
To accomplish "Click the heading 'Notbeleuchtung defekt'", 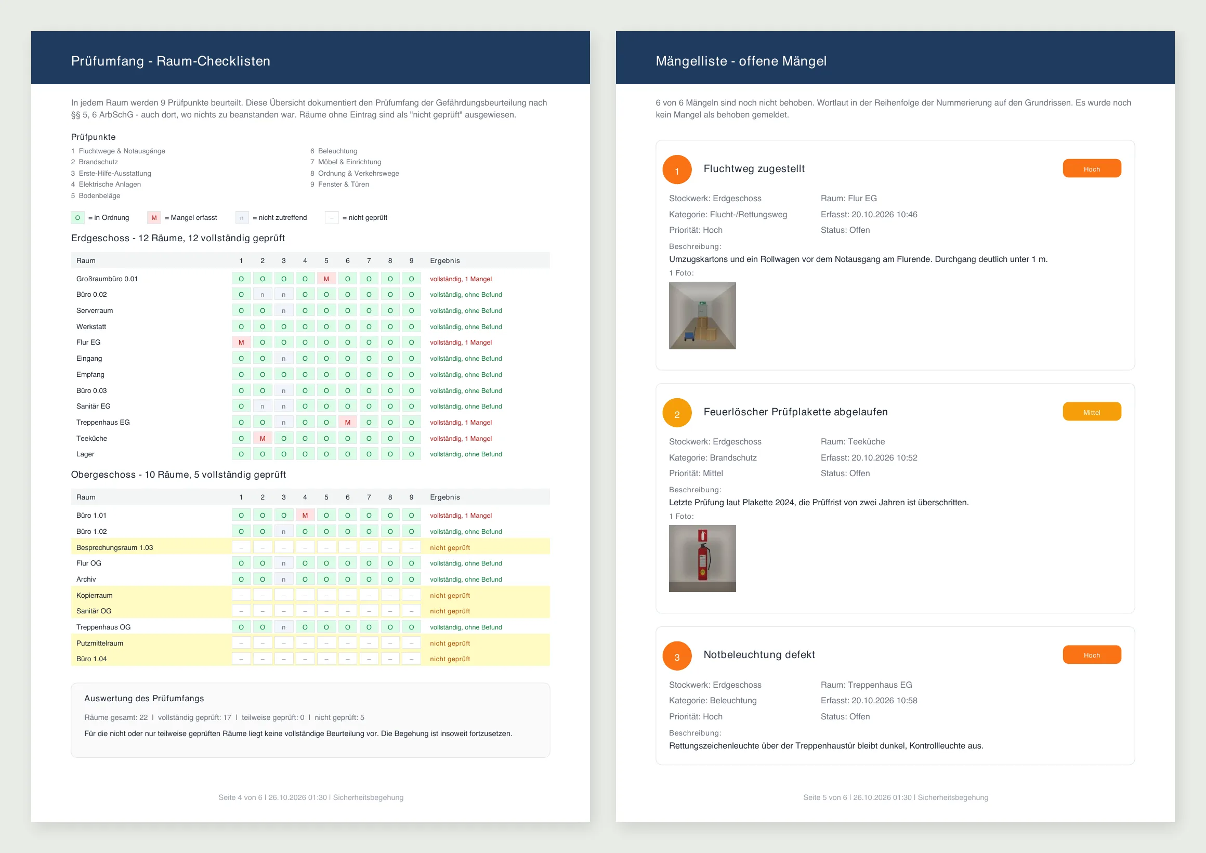I will 759,654.
